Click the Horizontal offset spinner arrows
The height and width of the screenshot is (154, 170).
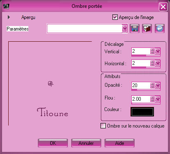click(x=152, y=63)
